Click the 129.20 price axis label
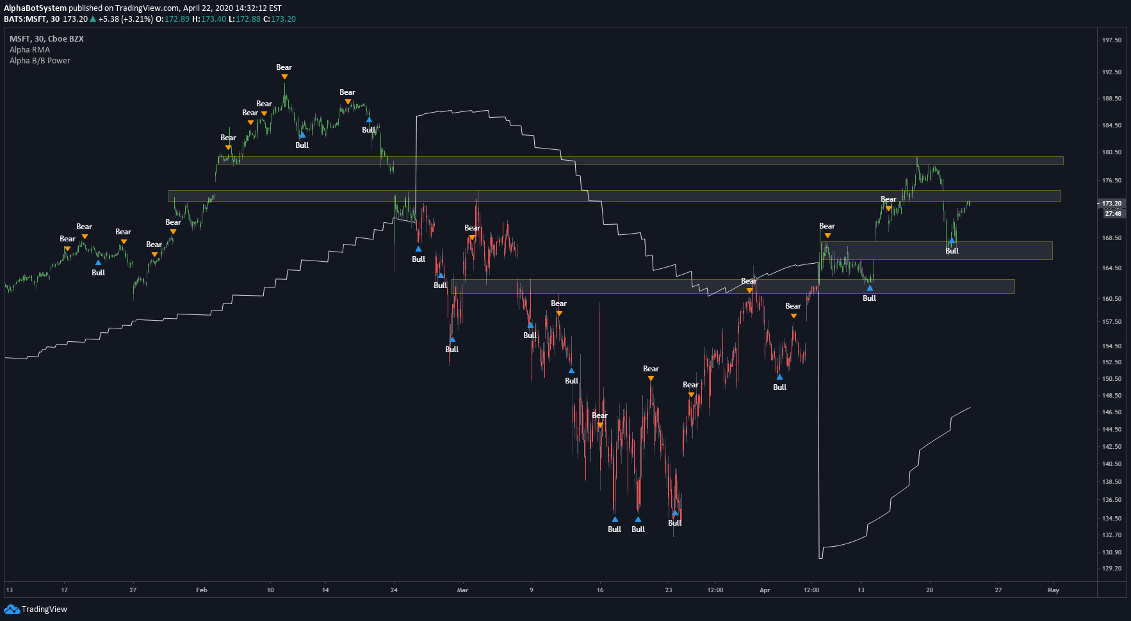Viewport: 1131px width, 621px height. click(1111, 569)
